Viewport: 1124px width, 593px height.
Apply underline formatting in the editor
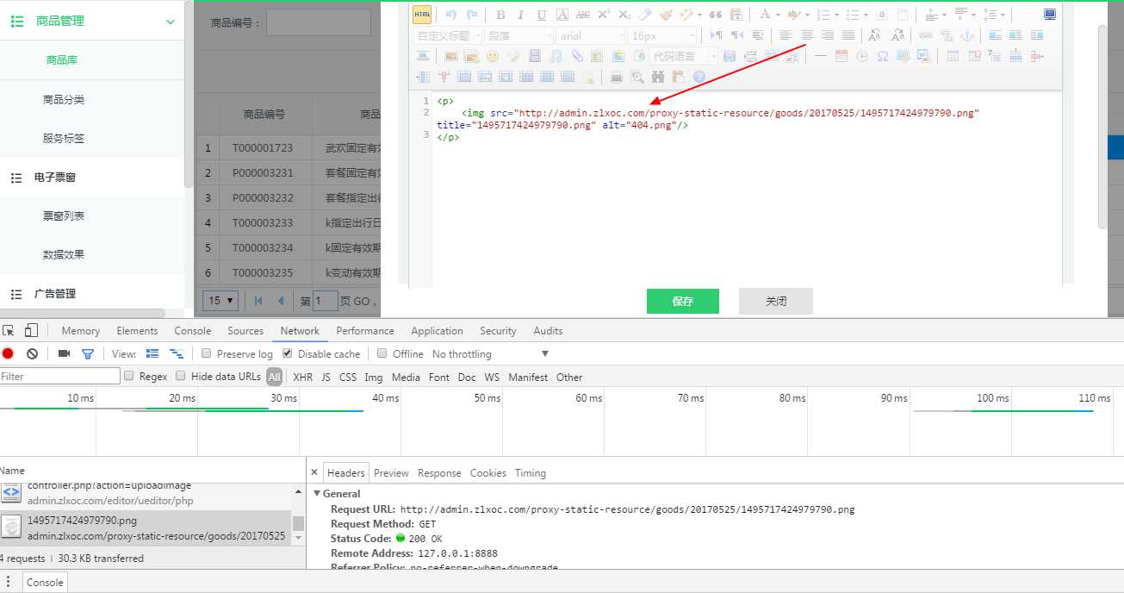[542, 15]
